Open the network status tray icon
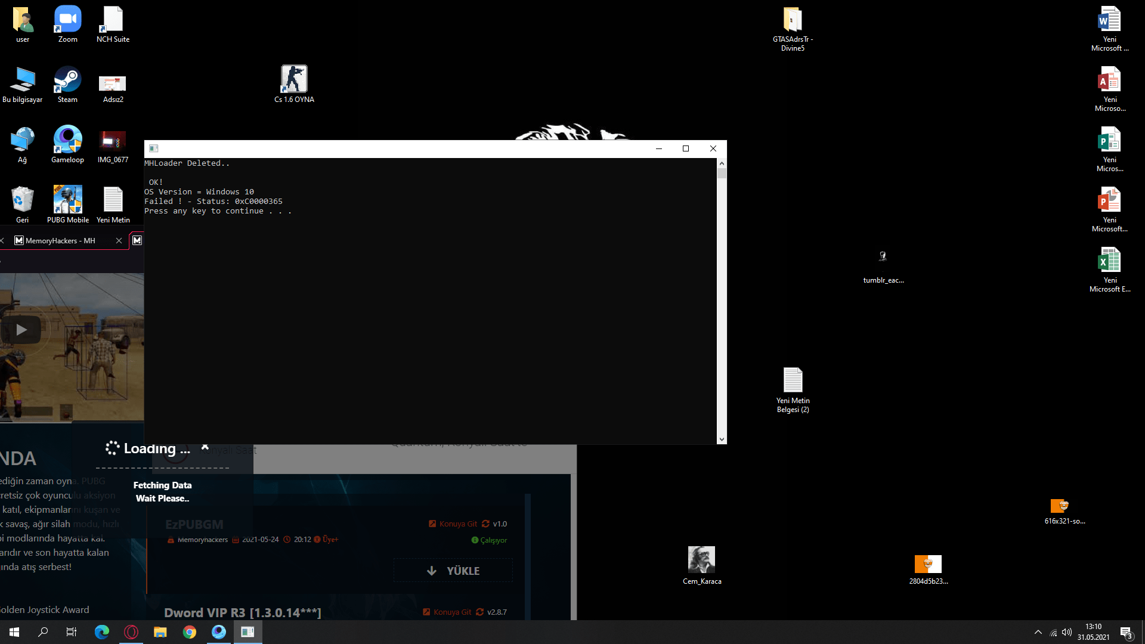The height and width of the screenshot is (644, 1145). [1053, 633]
